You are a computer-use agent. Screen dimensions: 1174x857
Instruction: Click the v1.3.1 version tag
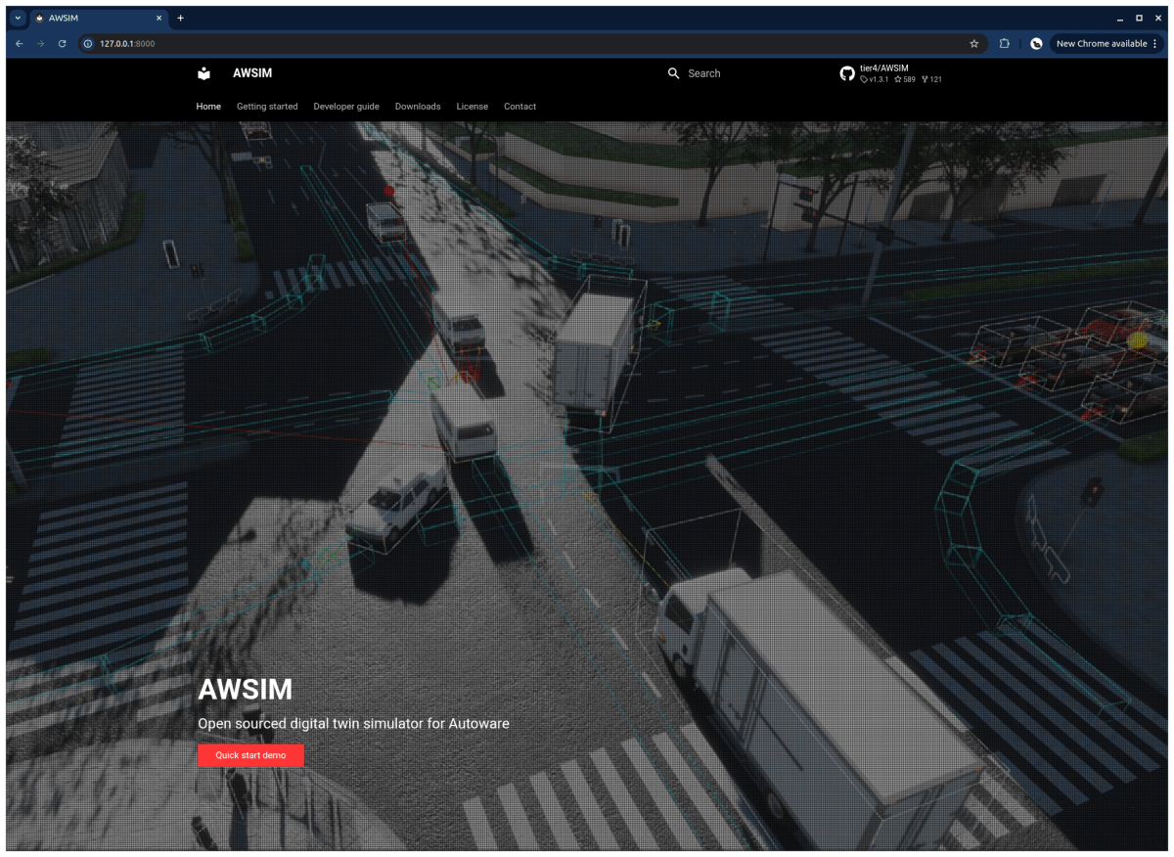(875, 79)
